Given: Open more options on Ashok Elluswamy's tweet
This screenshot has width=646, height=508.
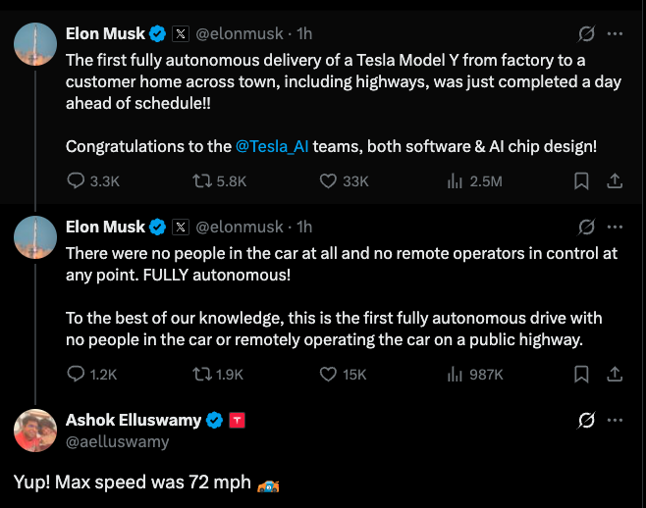Looking at the screenshot, I should coord(616,420).
